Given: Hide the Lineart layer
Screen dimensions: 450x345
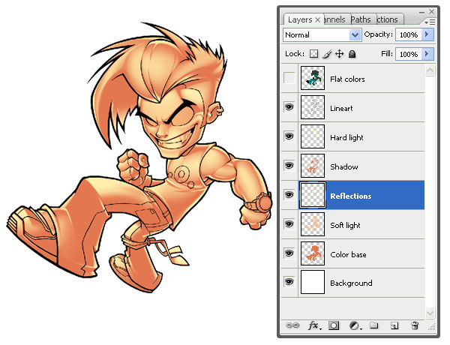Looking at the screenshot, I should tap(289, 107).
